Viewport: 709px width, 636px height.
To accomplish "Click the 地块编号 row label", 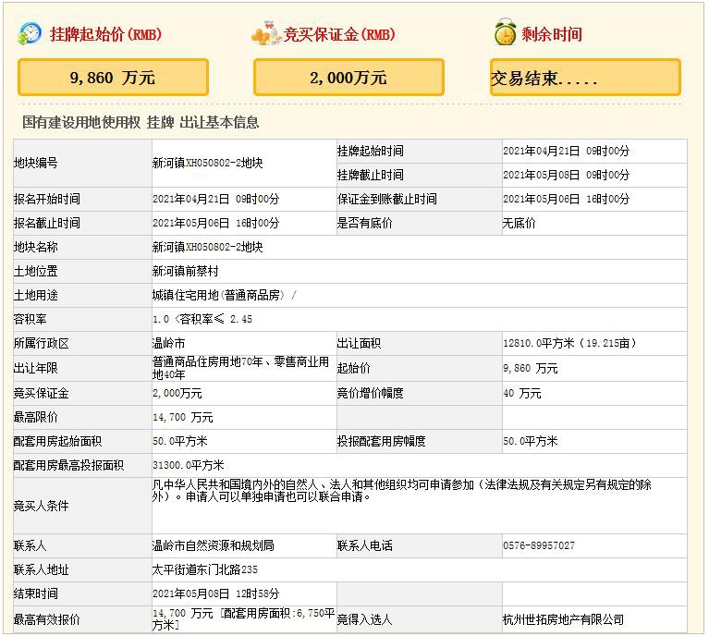I will tap(35, 163).
